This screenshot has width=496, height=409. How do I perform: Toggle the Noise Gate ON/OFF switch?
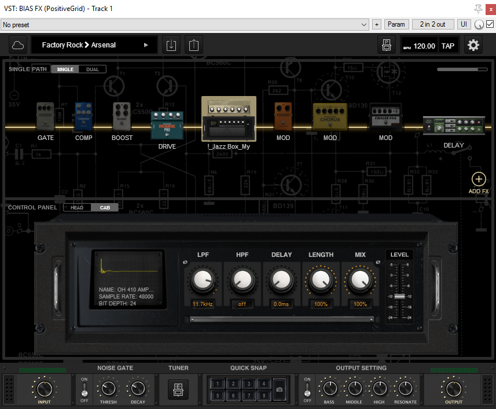point(84,390)
